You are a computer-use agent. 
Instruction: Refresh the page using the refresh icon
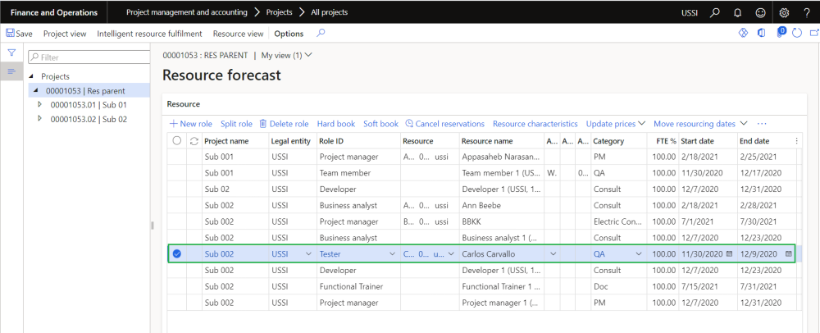(796, 34)
